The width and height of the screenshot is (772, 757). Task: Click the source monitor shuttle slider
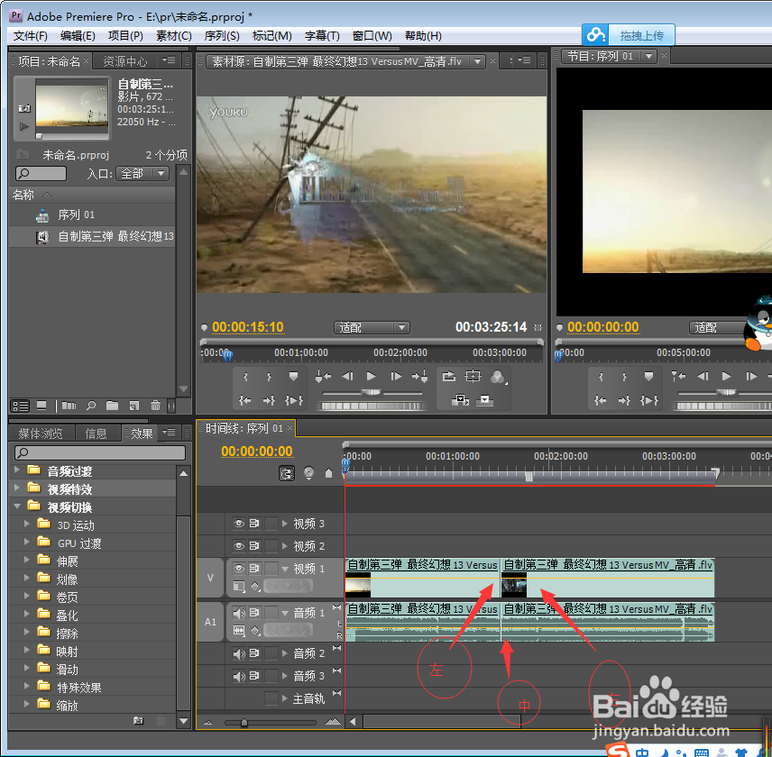coord(372,393)
